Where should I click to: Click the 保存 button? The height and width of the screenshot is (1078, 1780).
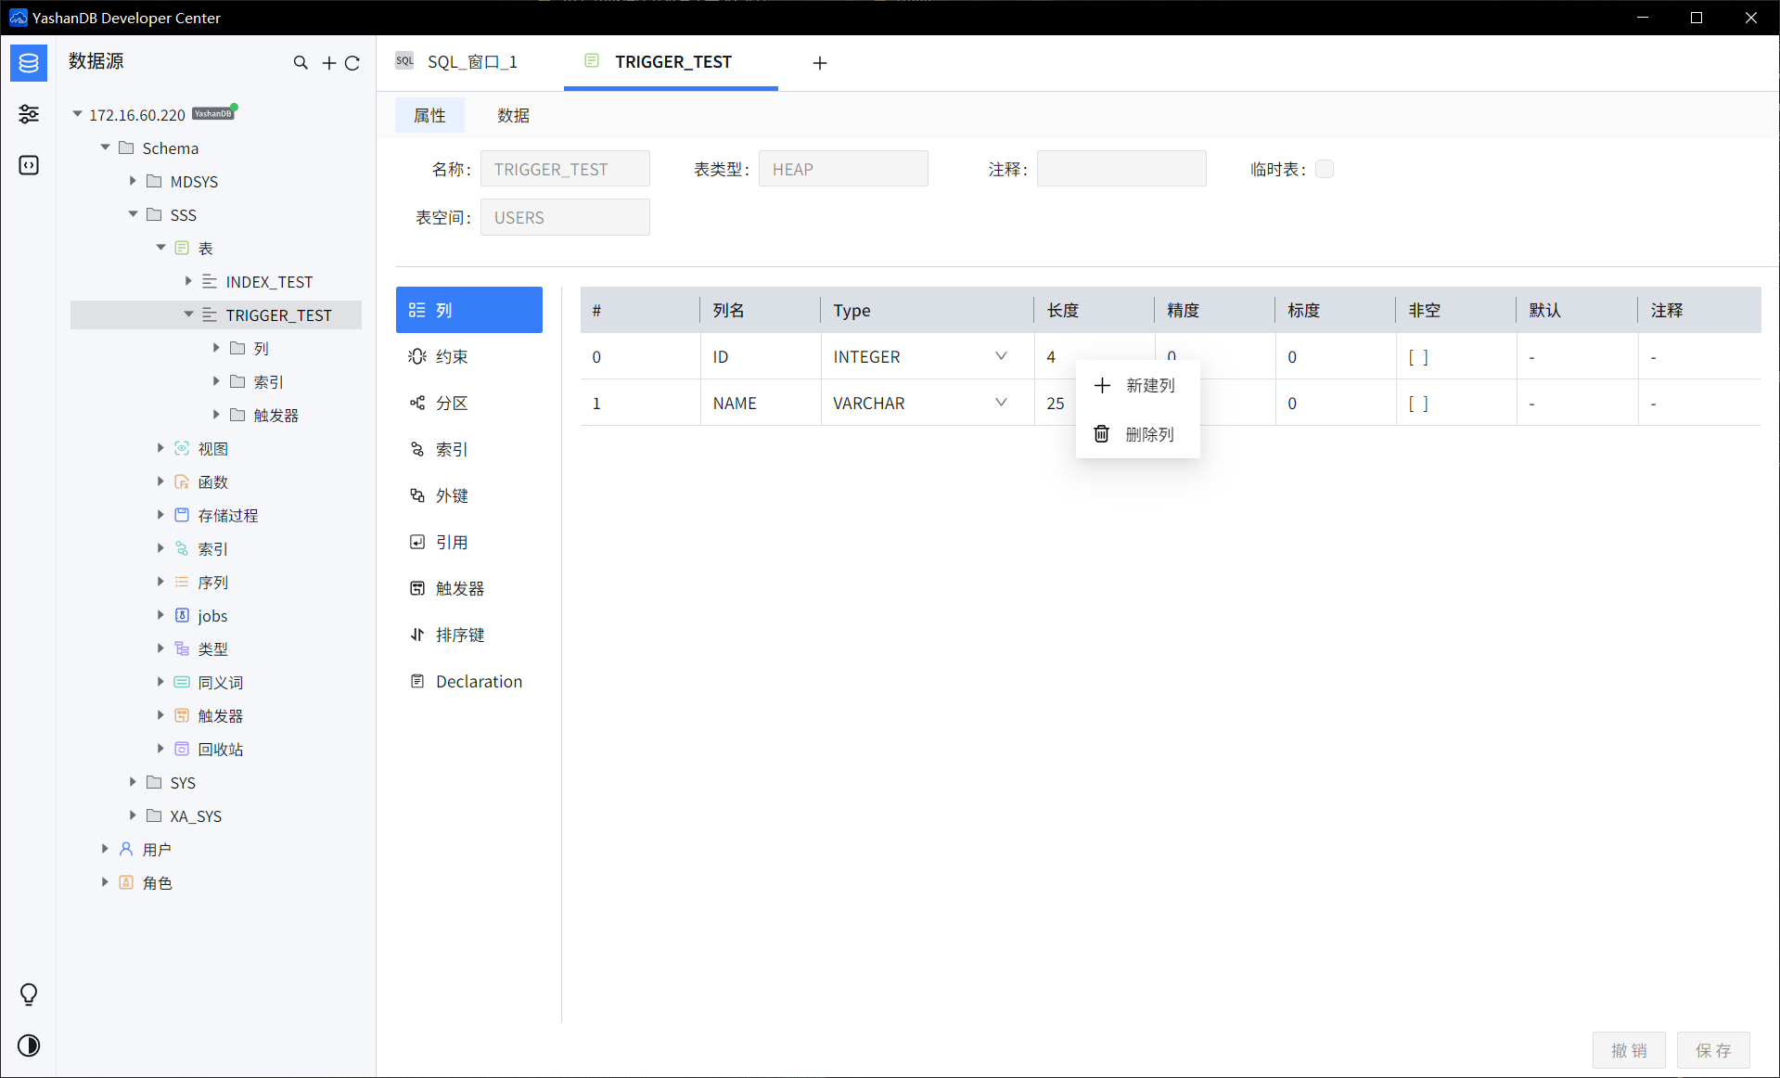coord(1713,1050)
